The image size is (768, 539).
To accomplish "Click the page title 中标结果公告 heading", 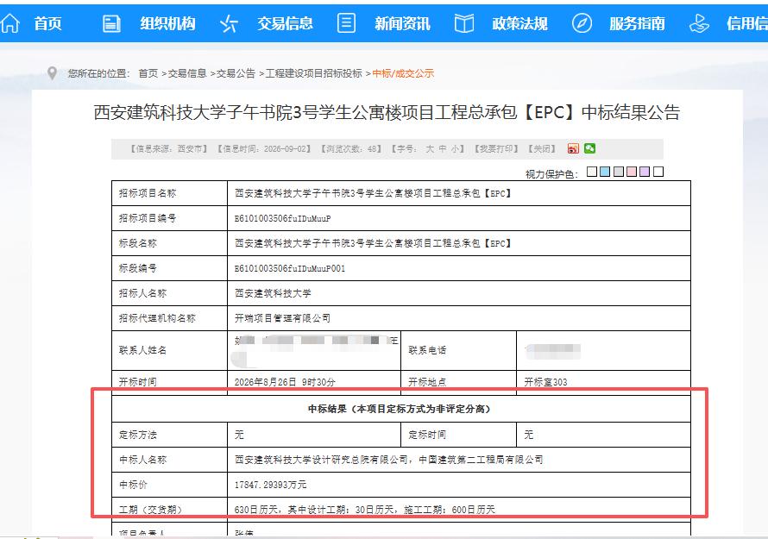I will [387, 113].
